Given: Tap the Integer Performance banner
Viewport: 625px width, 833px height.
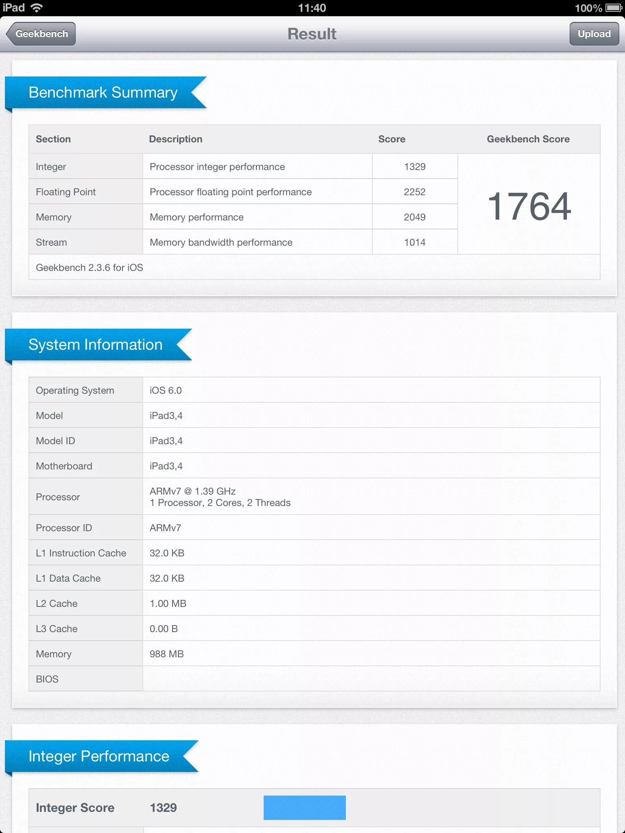Looking at the screenshot, I should point(102,757).
